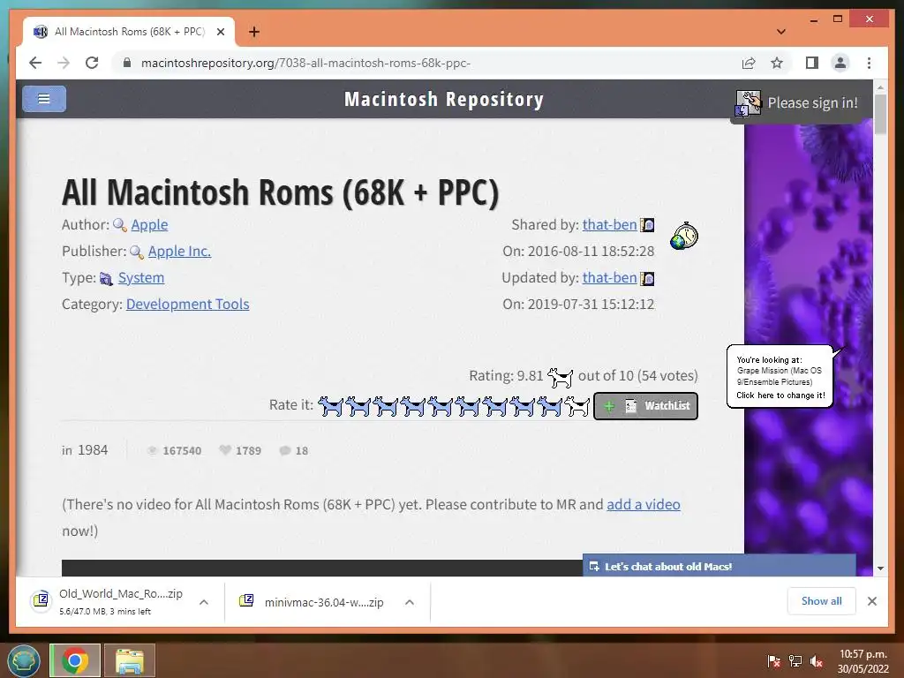Toggle the browser side panel
904x678 pixels.
(x=812, y=63)
